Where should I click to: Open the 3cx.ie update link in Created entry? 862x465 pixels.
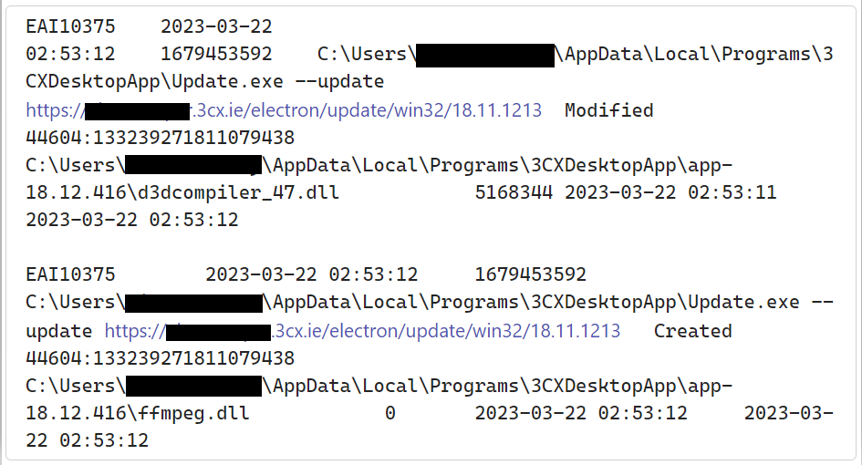pyautogui.click(x=362, y=331)
